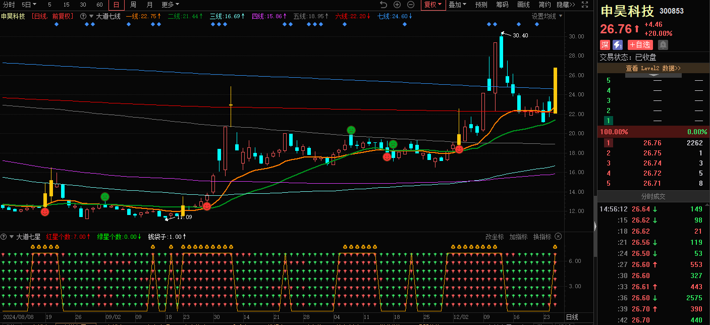Click 加指标 to add indicator
The width and height of the screenshot is (710, 325).
pyautogui.click(x=518, y=236)
